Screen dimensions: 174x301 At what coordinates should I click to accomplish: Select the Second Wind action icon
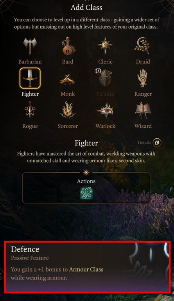[x=86, y=193]
